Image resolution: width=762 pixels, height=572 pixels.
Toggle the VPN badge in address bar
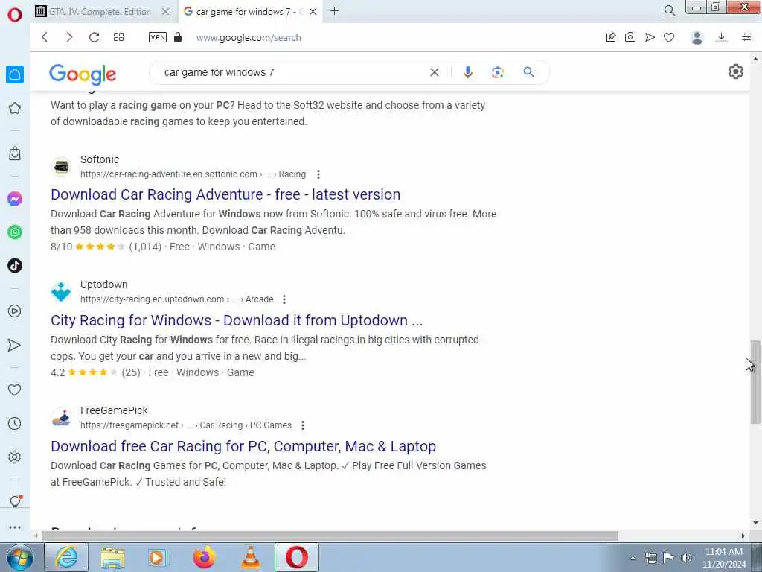158,37
